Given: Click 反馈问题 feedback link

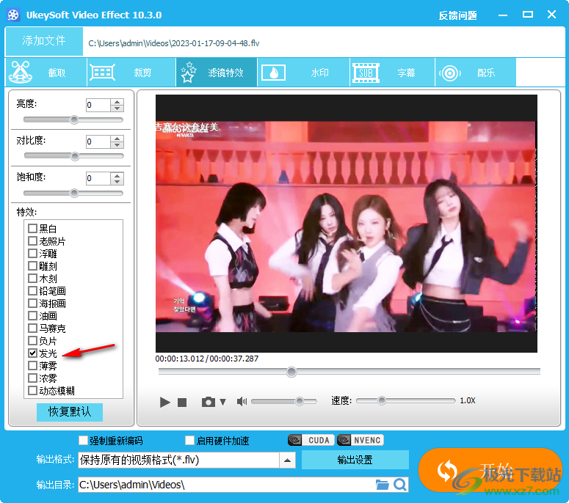Looking at the screenshot, I should point(457,15).
